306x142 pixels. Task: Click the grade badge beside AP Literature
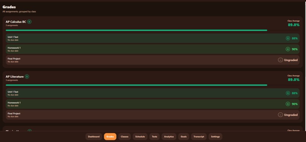tap(27, 77)
